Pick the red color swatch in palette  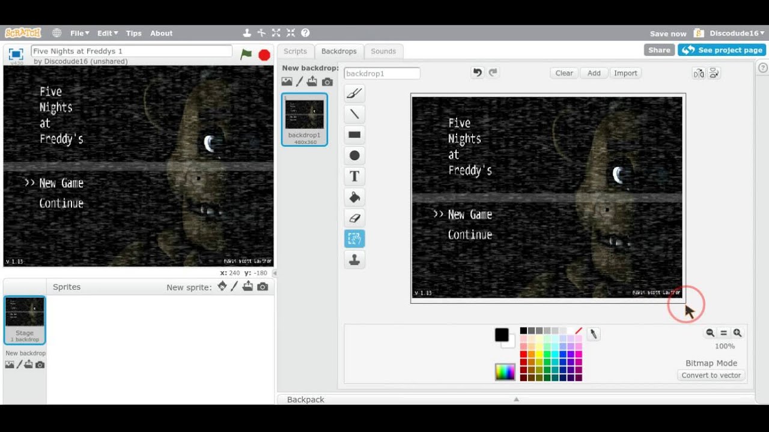[x=523, y=354]
